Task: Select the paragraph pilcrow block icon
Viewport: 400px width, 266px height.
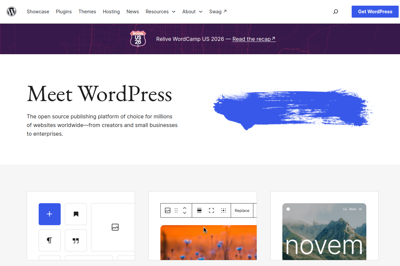Action: pyautogui.click(x=50, y=240)
